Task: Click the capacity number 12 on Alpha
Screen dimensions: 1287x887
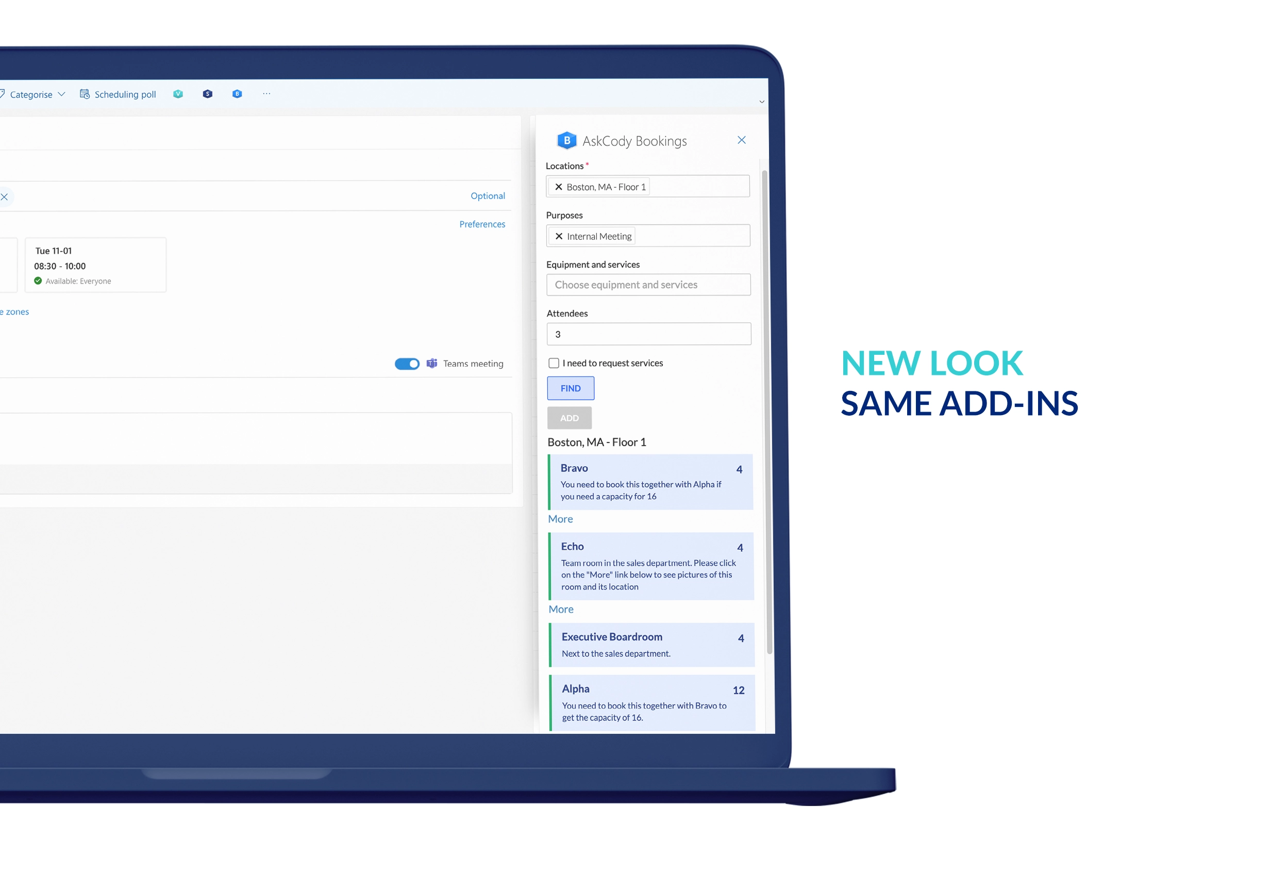Action: [x=738, y=690]
